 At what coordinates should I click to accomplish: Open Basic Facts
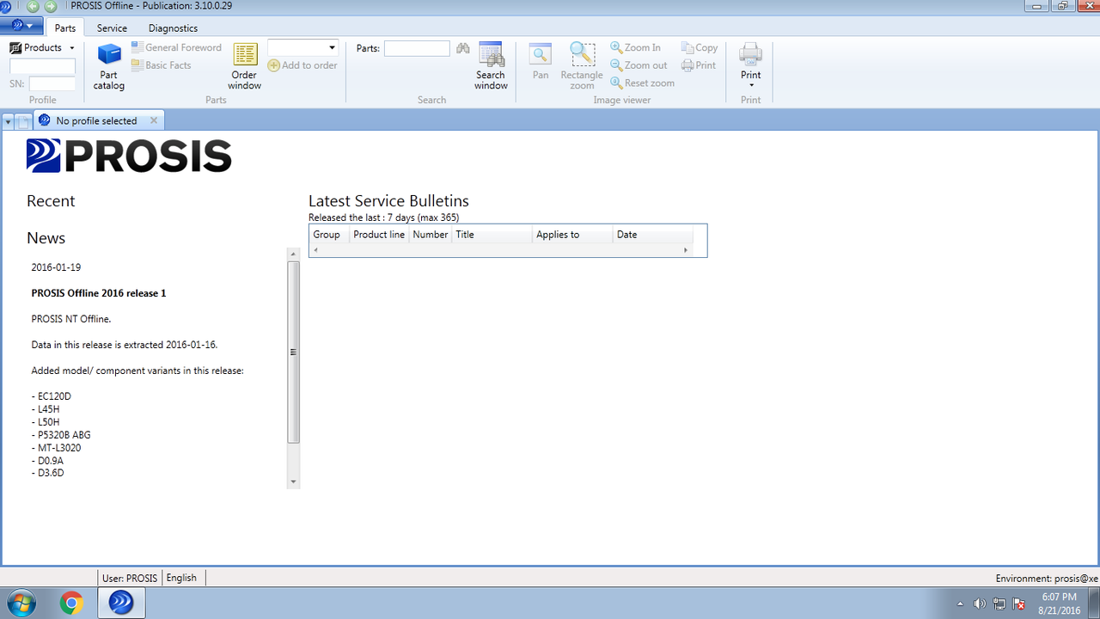coord(162,65)
